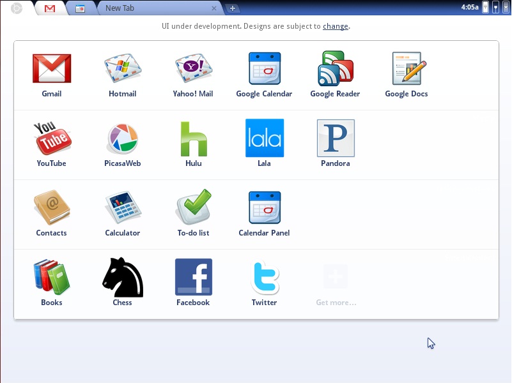Launch the Books app
The image size is (512, 383).
click(52, 277)
